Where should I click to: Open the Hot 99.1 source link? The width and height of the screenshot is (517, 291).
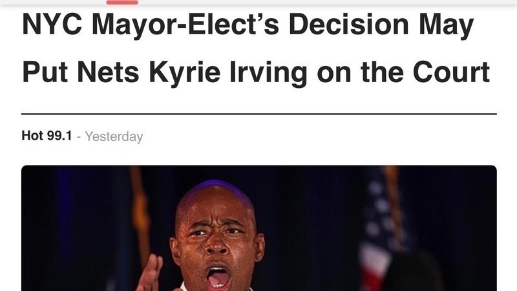tap(47, 136)
